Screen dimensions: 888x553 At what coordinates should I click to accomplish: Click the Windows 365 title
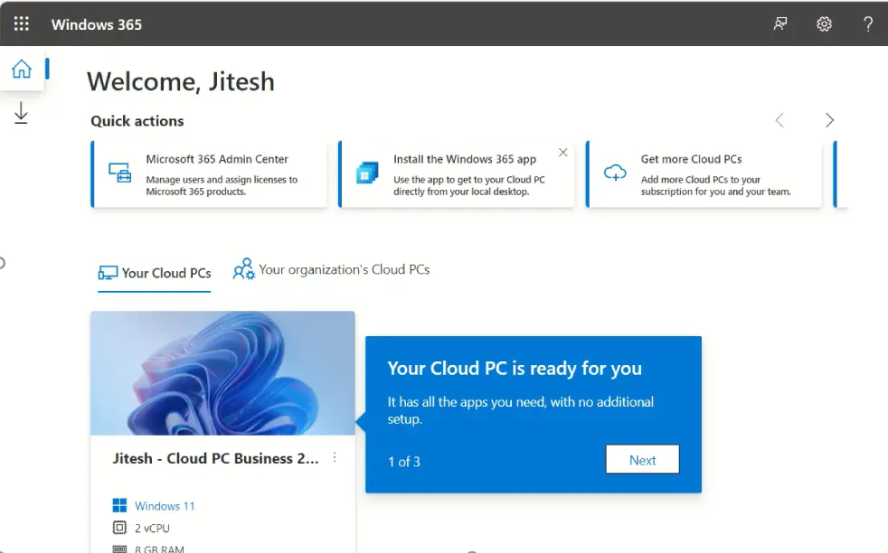96,24
